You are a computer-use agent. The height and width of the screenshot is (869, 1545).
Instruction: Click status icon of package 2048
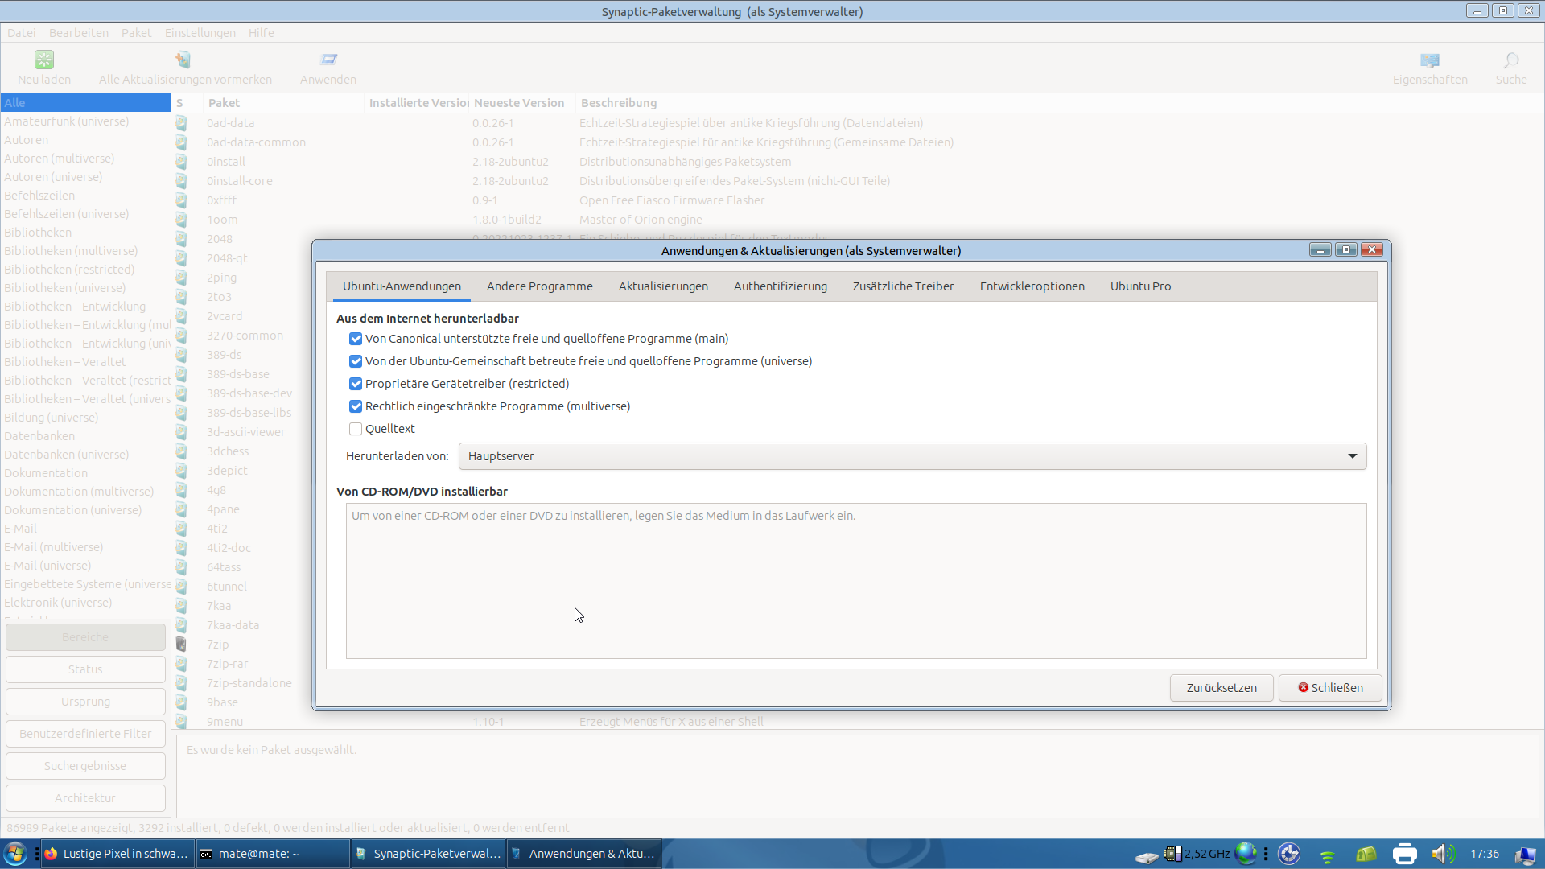[x=182, y=239]
